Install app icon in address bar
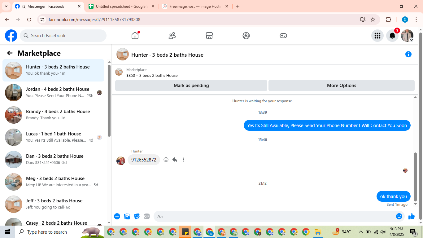Viewport: 423px width, 238px height. coord(363,20)
